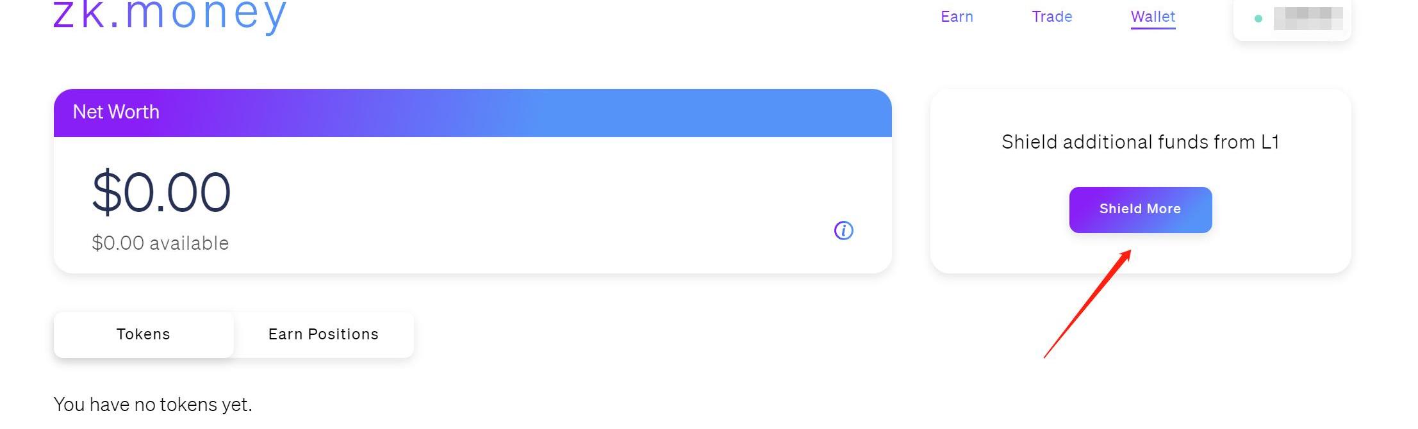Click the red arrow annotation

1087,304
